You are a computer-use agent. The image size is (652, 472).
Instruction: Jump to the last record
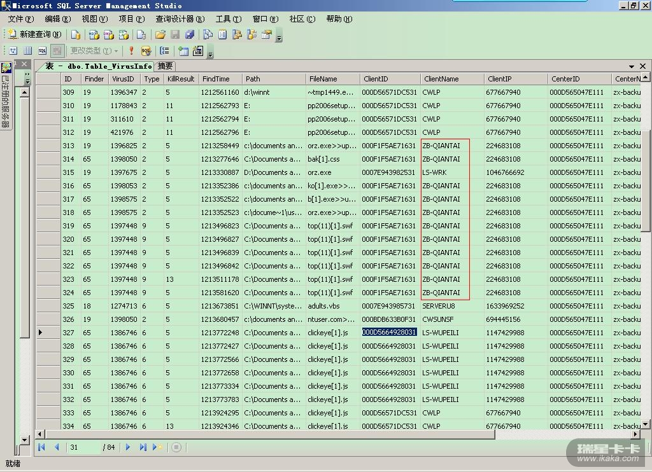coord(143,447)
